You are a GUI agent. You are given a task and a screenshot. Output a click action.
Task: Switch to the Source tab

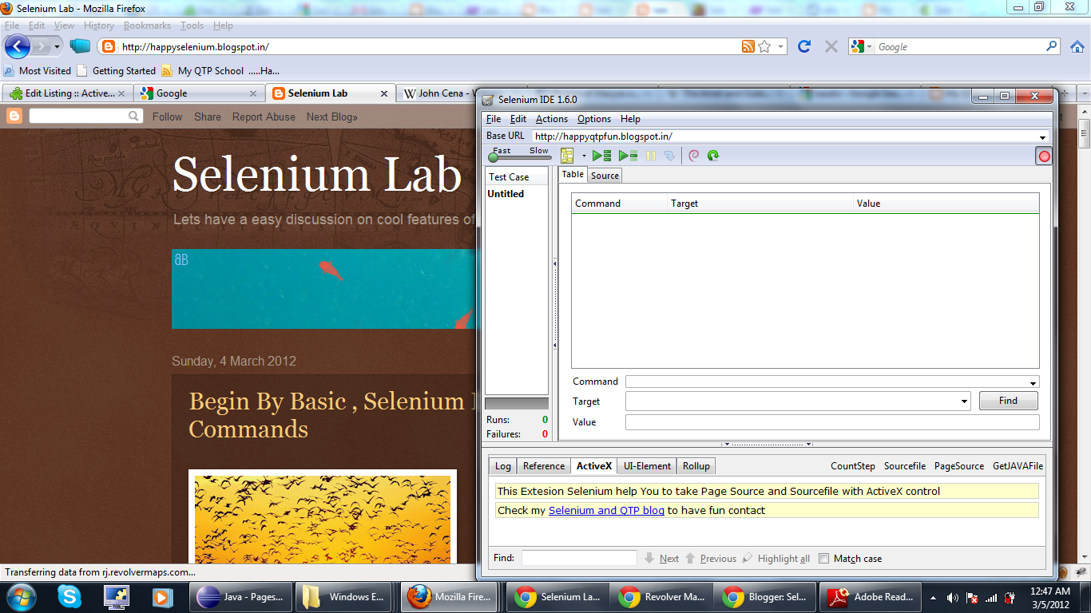(605, 175)
